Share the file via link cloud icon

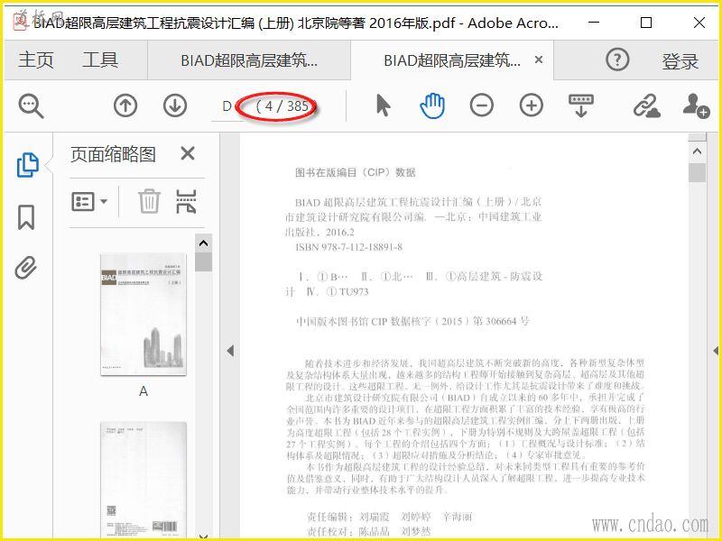click(x=646, y=105)
